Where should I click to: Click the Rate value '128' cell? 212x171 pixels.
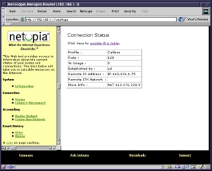(124, 58)
